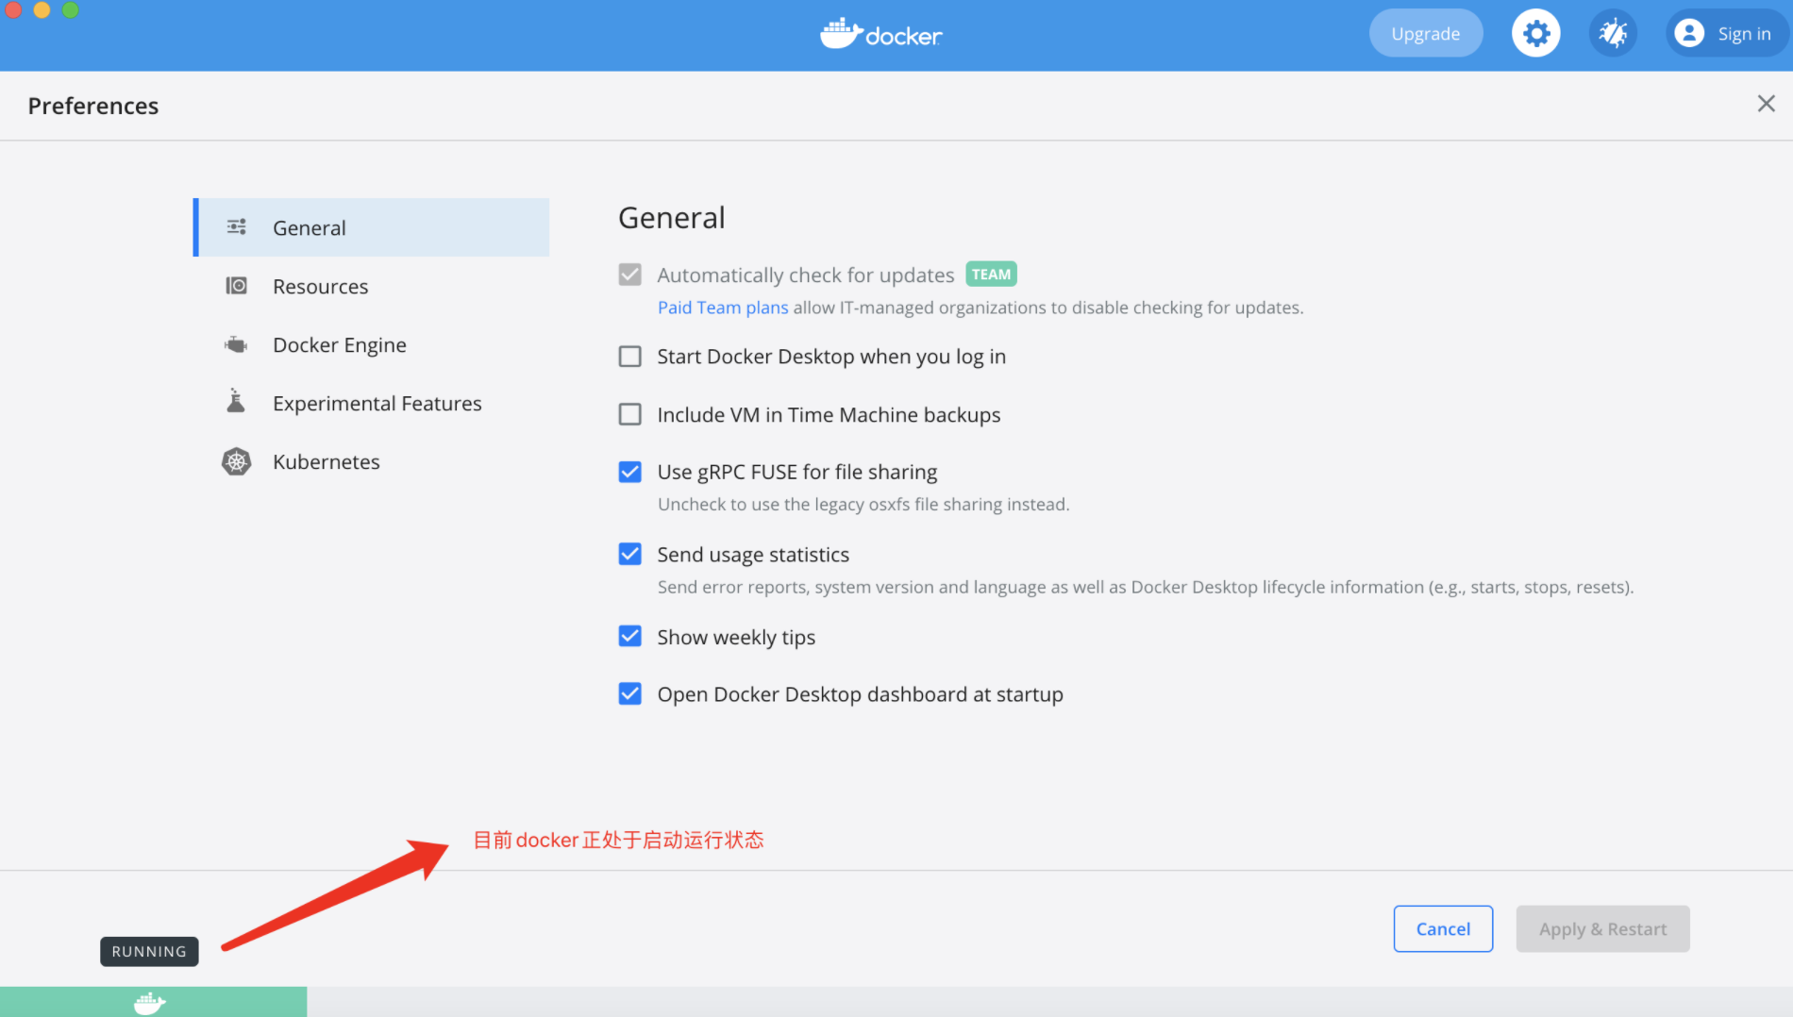This screenshot has height=1017, width=1793.
Task: Open the troubleshoot bug icon
Action: [1613, 34]
